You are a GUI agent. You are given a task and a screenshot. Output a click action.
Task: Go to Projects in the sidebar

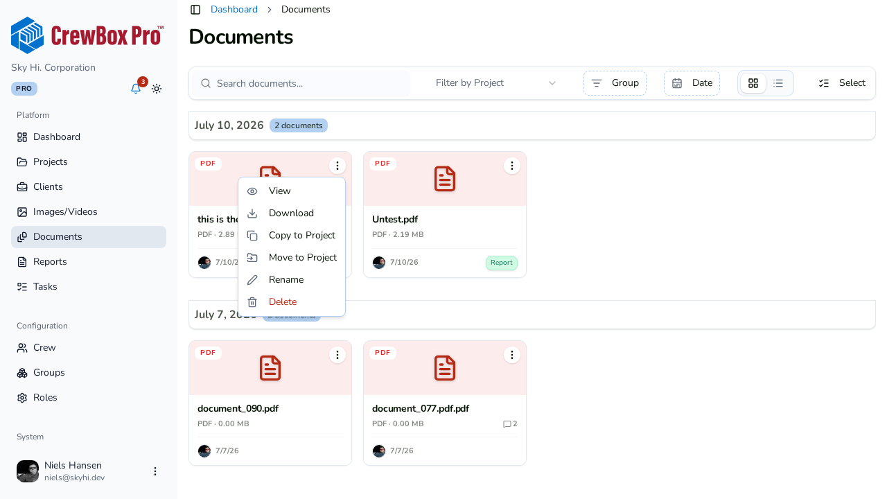[89, 162]
